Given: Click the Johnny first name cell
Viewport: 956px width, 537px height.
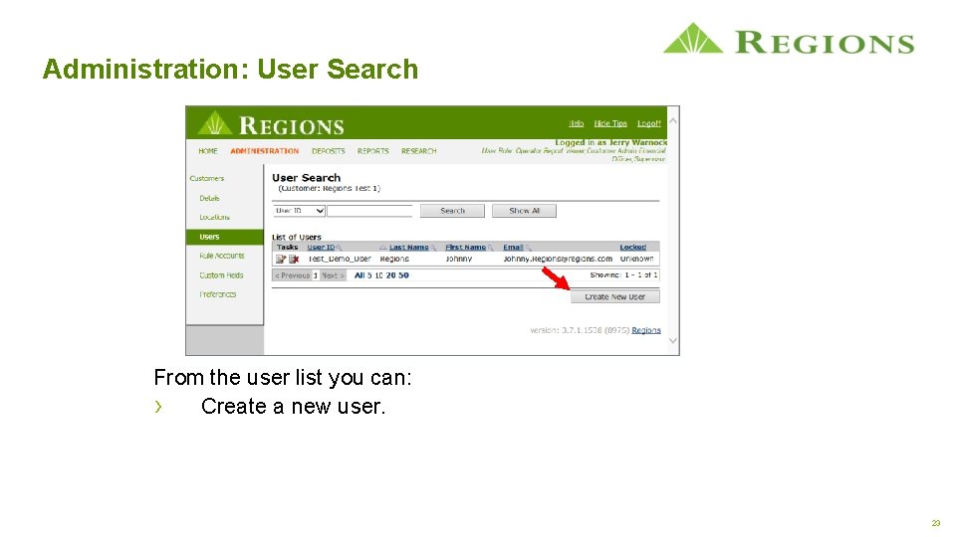Looking at the screenshot, I should (x=458, y=259).
